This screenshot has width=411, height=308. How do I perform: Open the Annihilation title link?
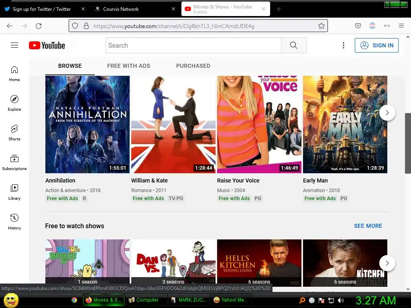pos(60,180)
